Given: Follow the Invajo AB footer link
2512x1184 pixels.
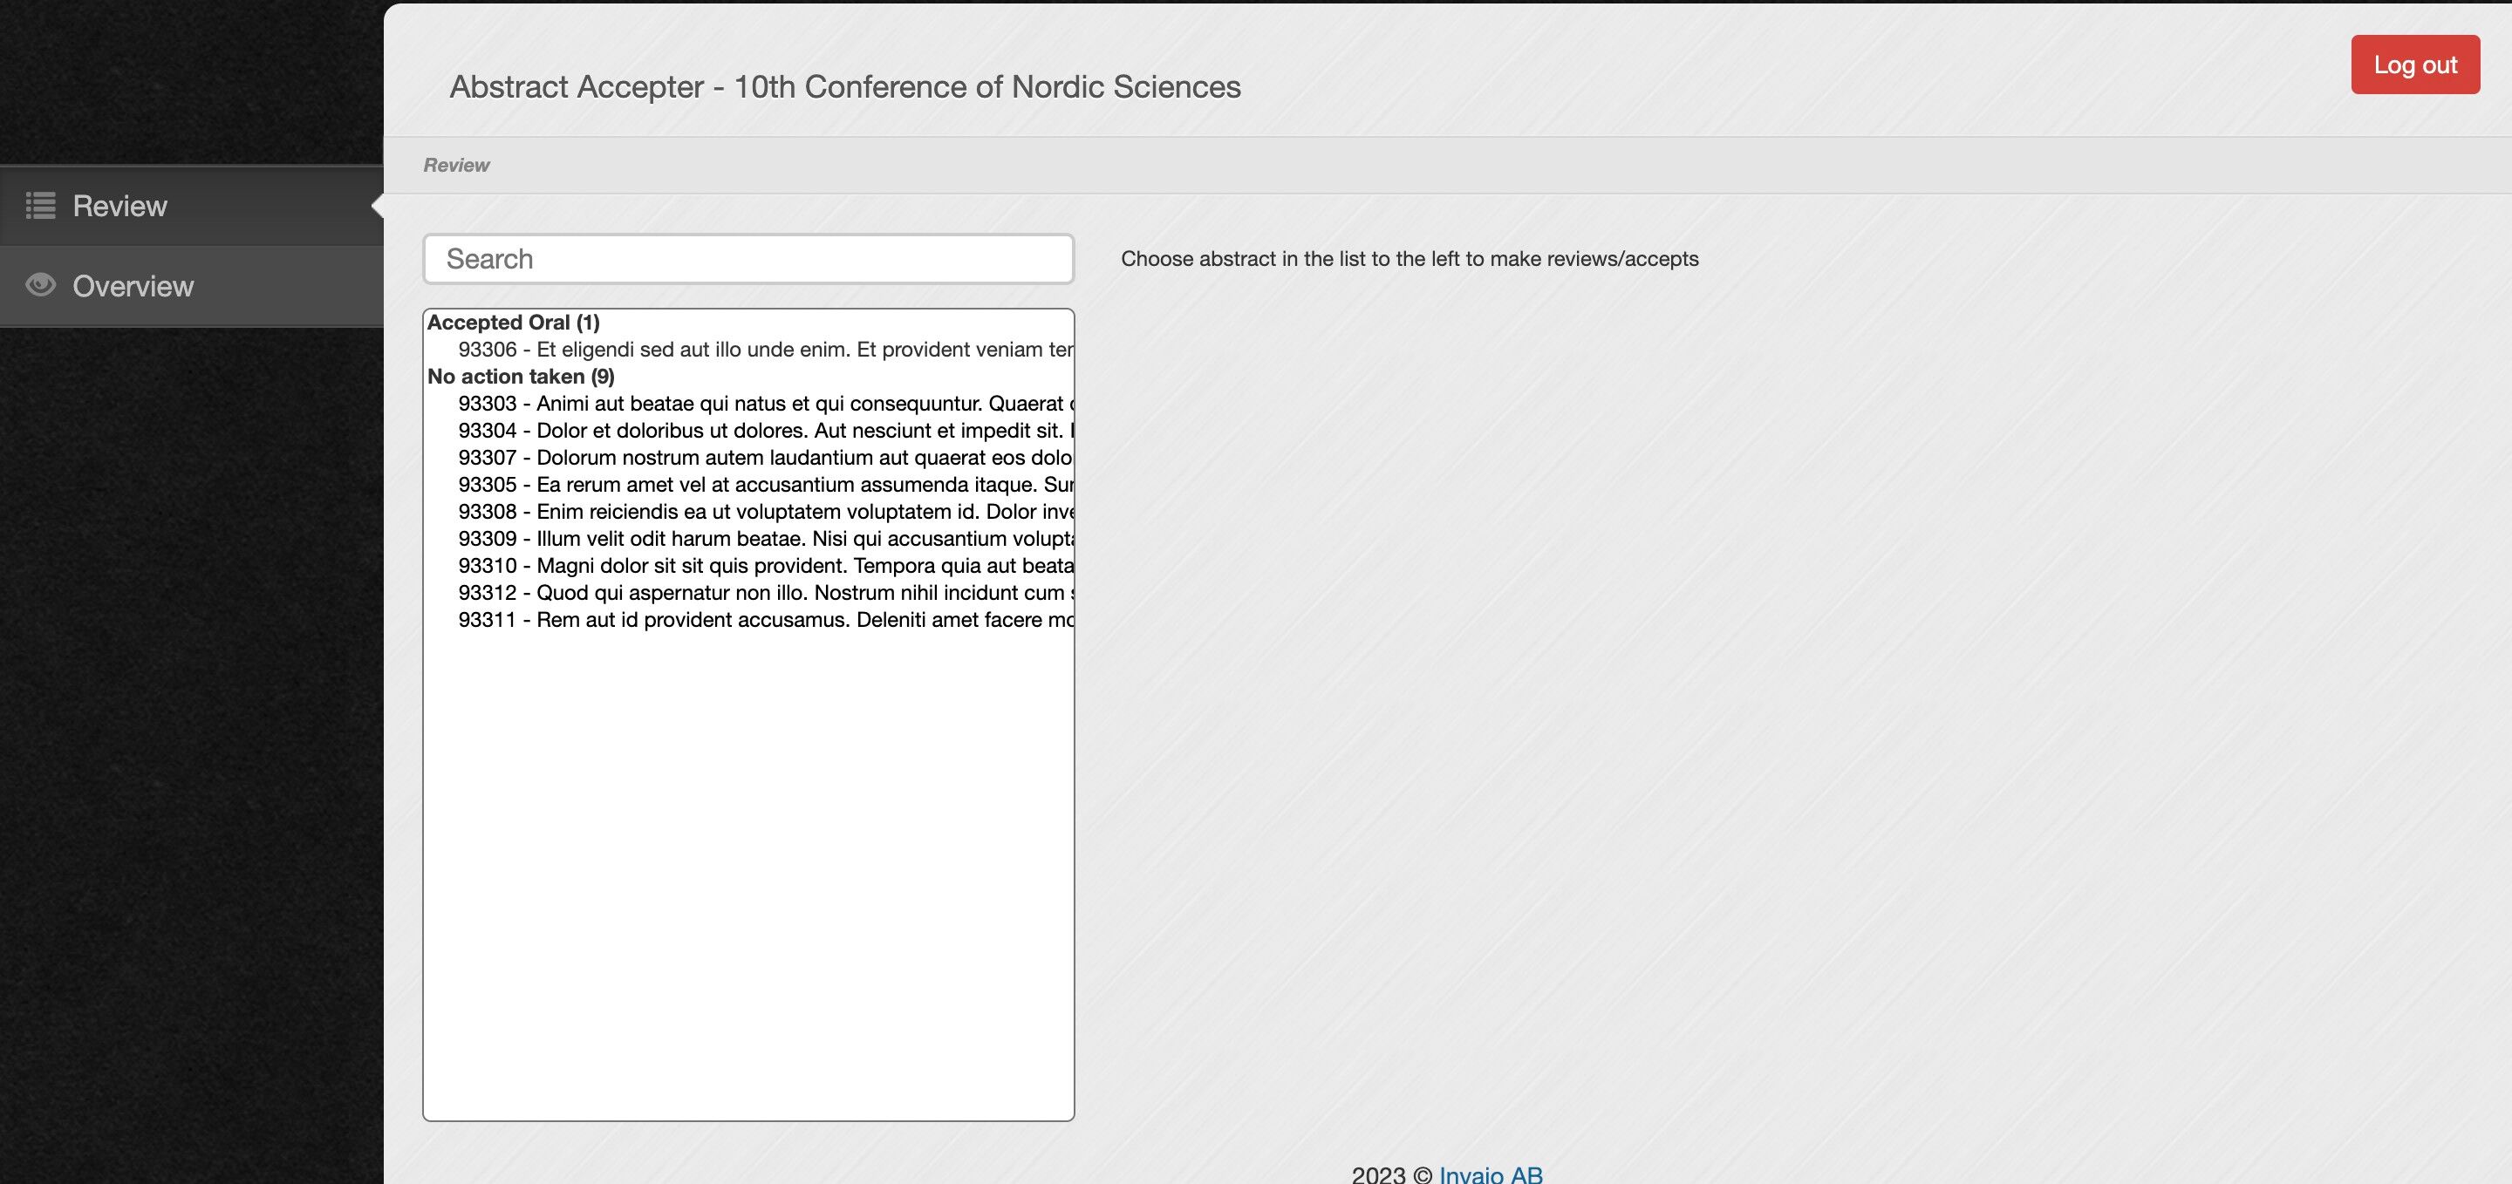Looking at the screenshot, I should (x=1490, y=1174).
